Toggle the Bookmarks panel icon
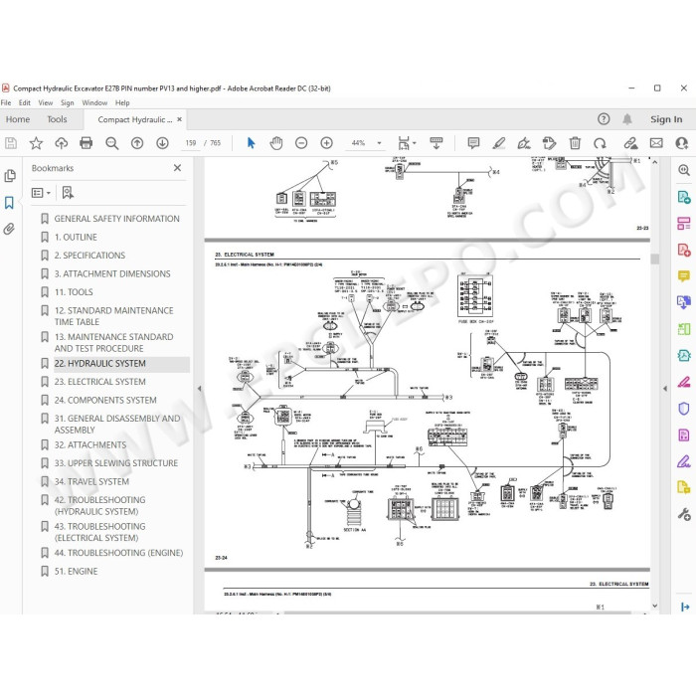 9,203
